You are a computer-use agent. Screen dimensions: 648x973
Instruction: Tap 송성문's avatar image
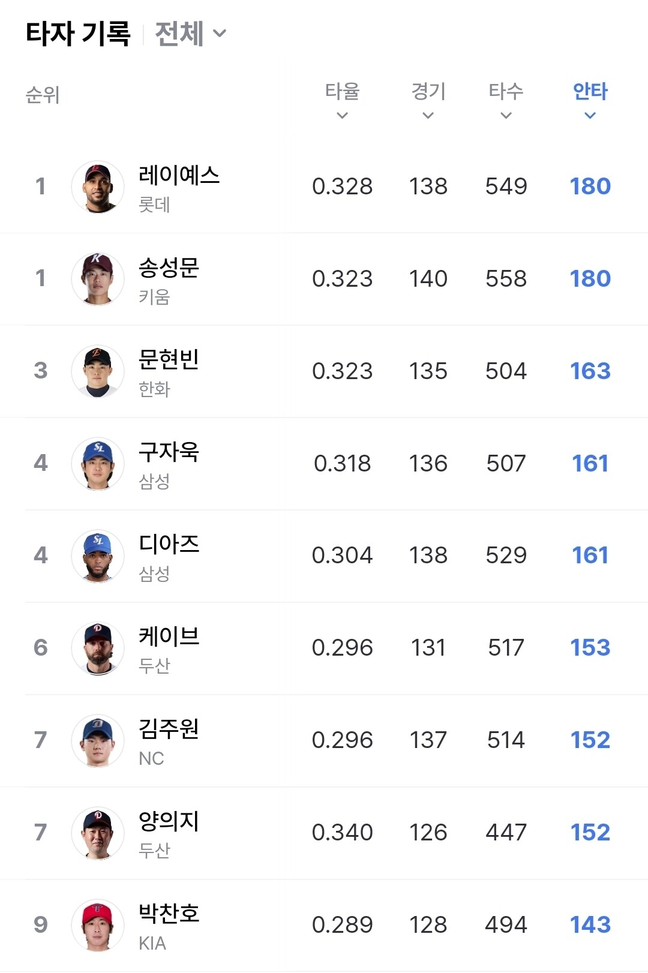[x=98, y=280]
